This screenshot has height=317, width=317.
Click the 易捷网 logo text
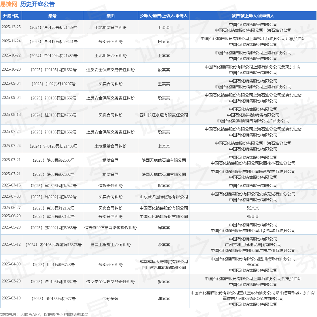(x=9, y=4)
